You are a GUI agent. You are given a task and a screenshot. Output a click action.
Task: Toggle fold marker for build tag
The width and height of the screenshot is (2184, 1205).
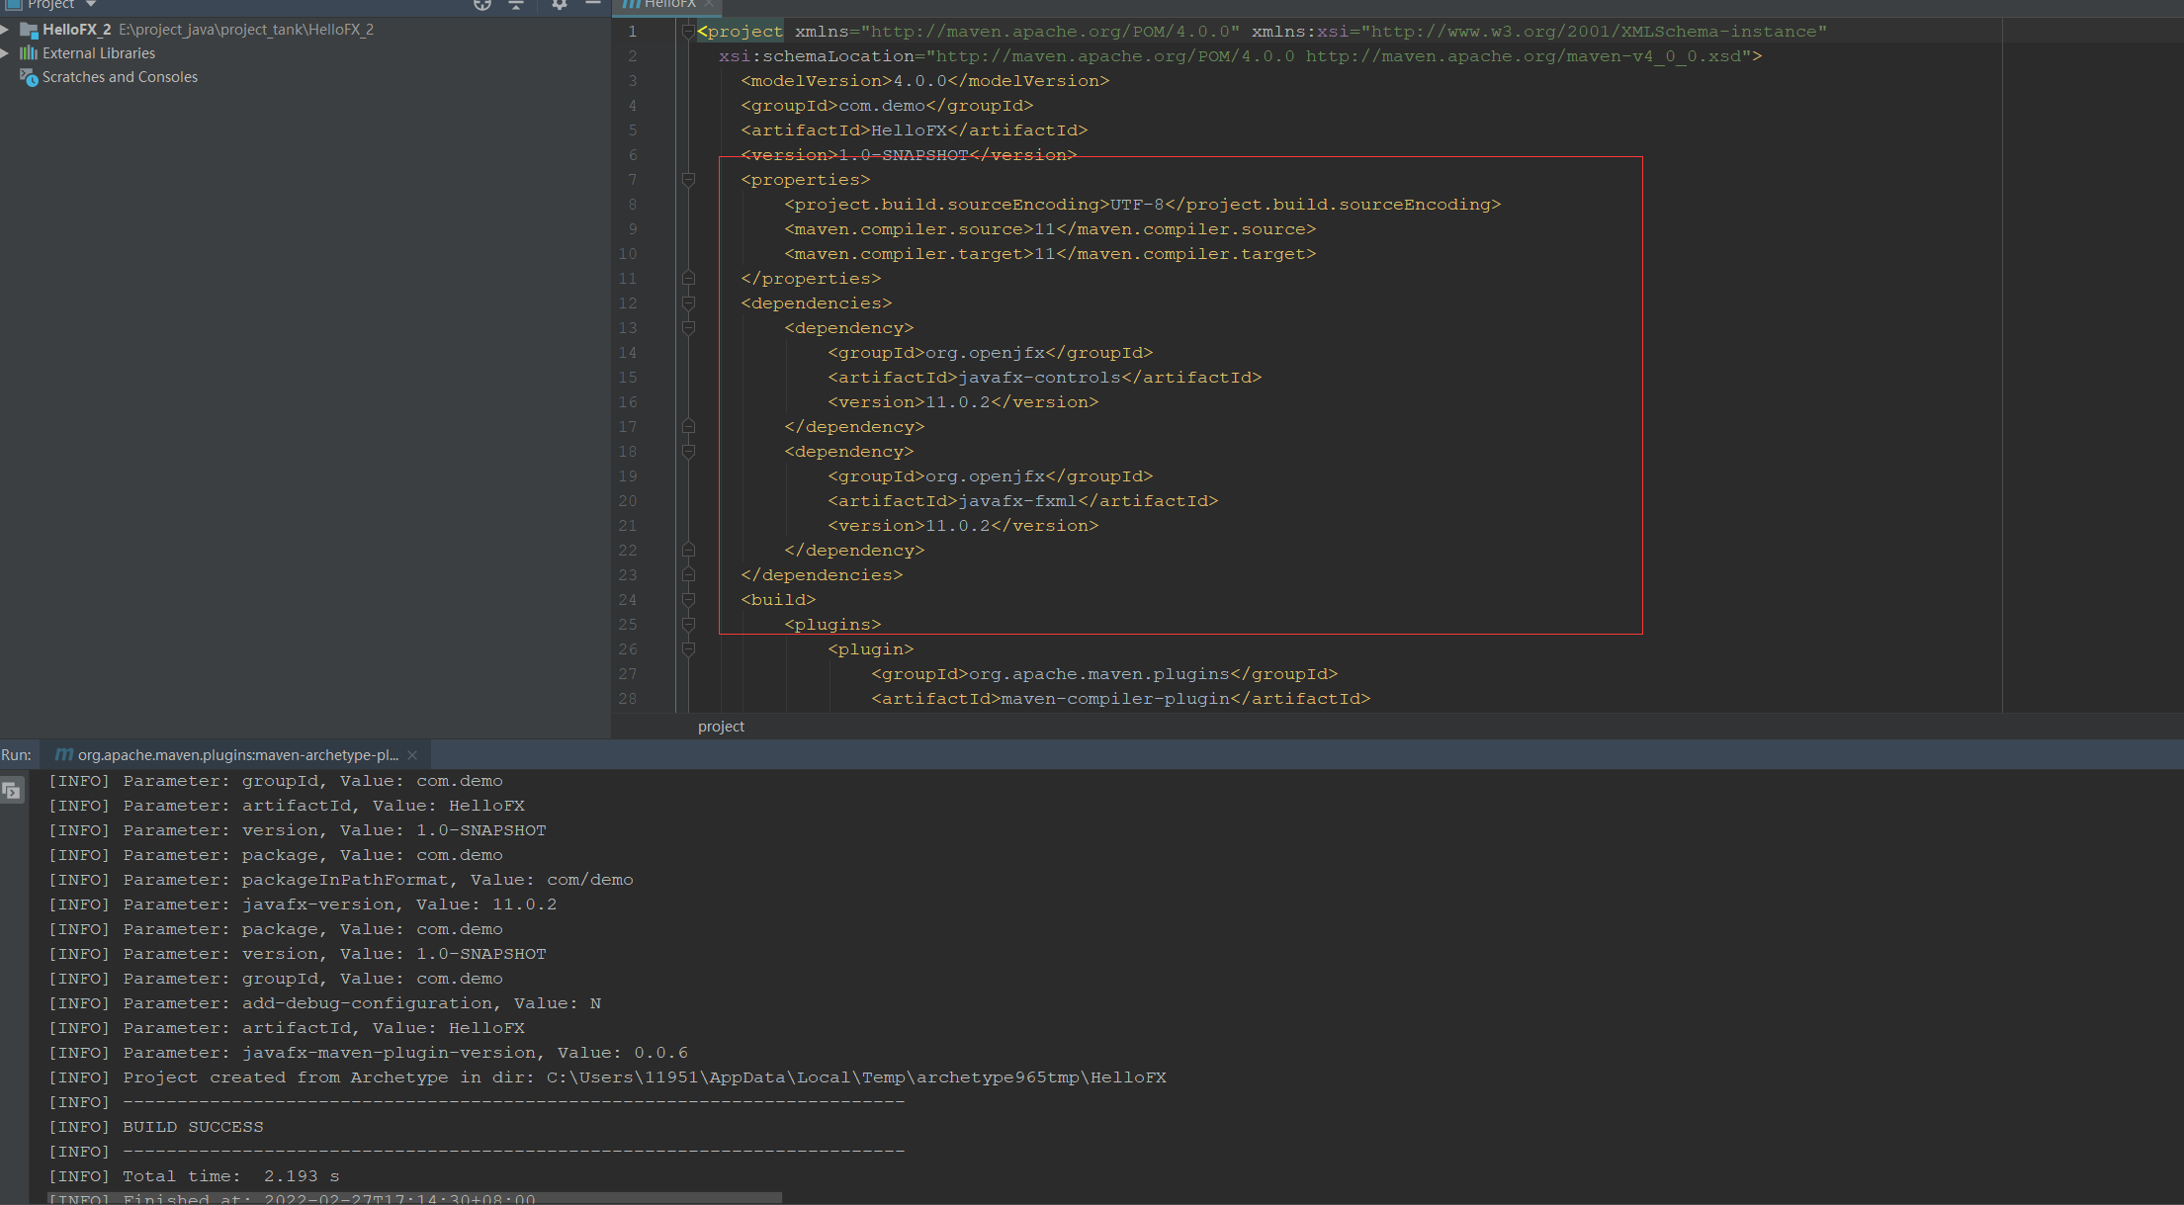689,600
